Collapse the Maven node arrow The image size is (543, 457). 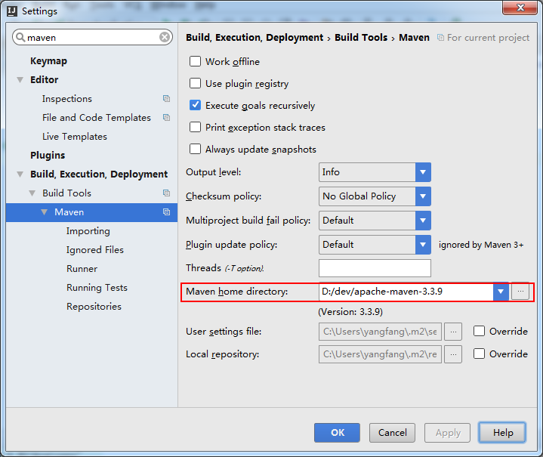[44, 212]
